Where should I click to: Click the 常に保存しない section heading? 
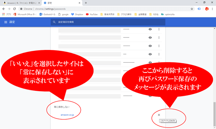pos(61,107)
